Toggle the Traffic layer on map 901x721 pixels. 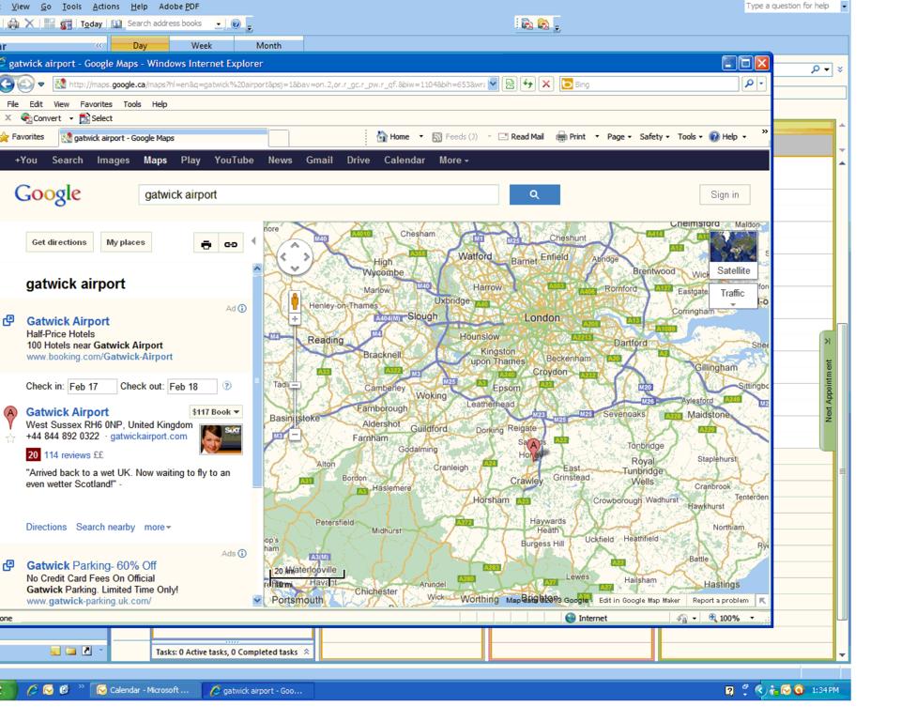click(x=732, y=293)
